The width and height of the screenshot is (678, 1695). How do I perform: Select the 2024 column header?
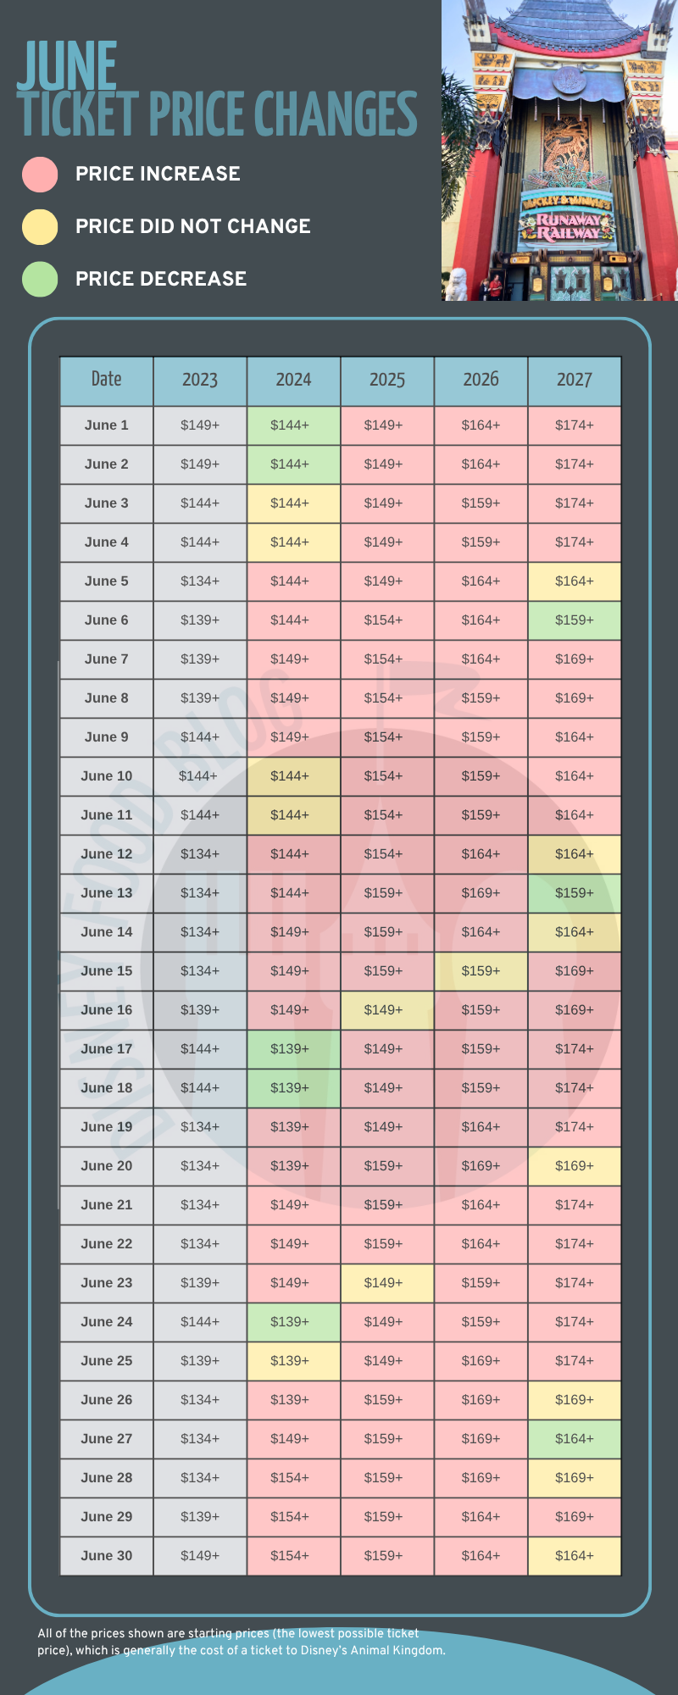coord(293,381)
